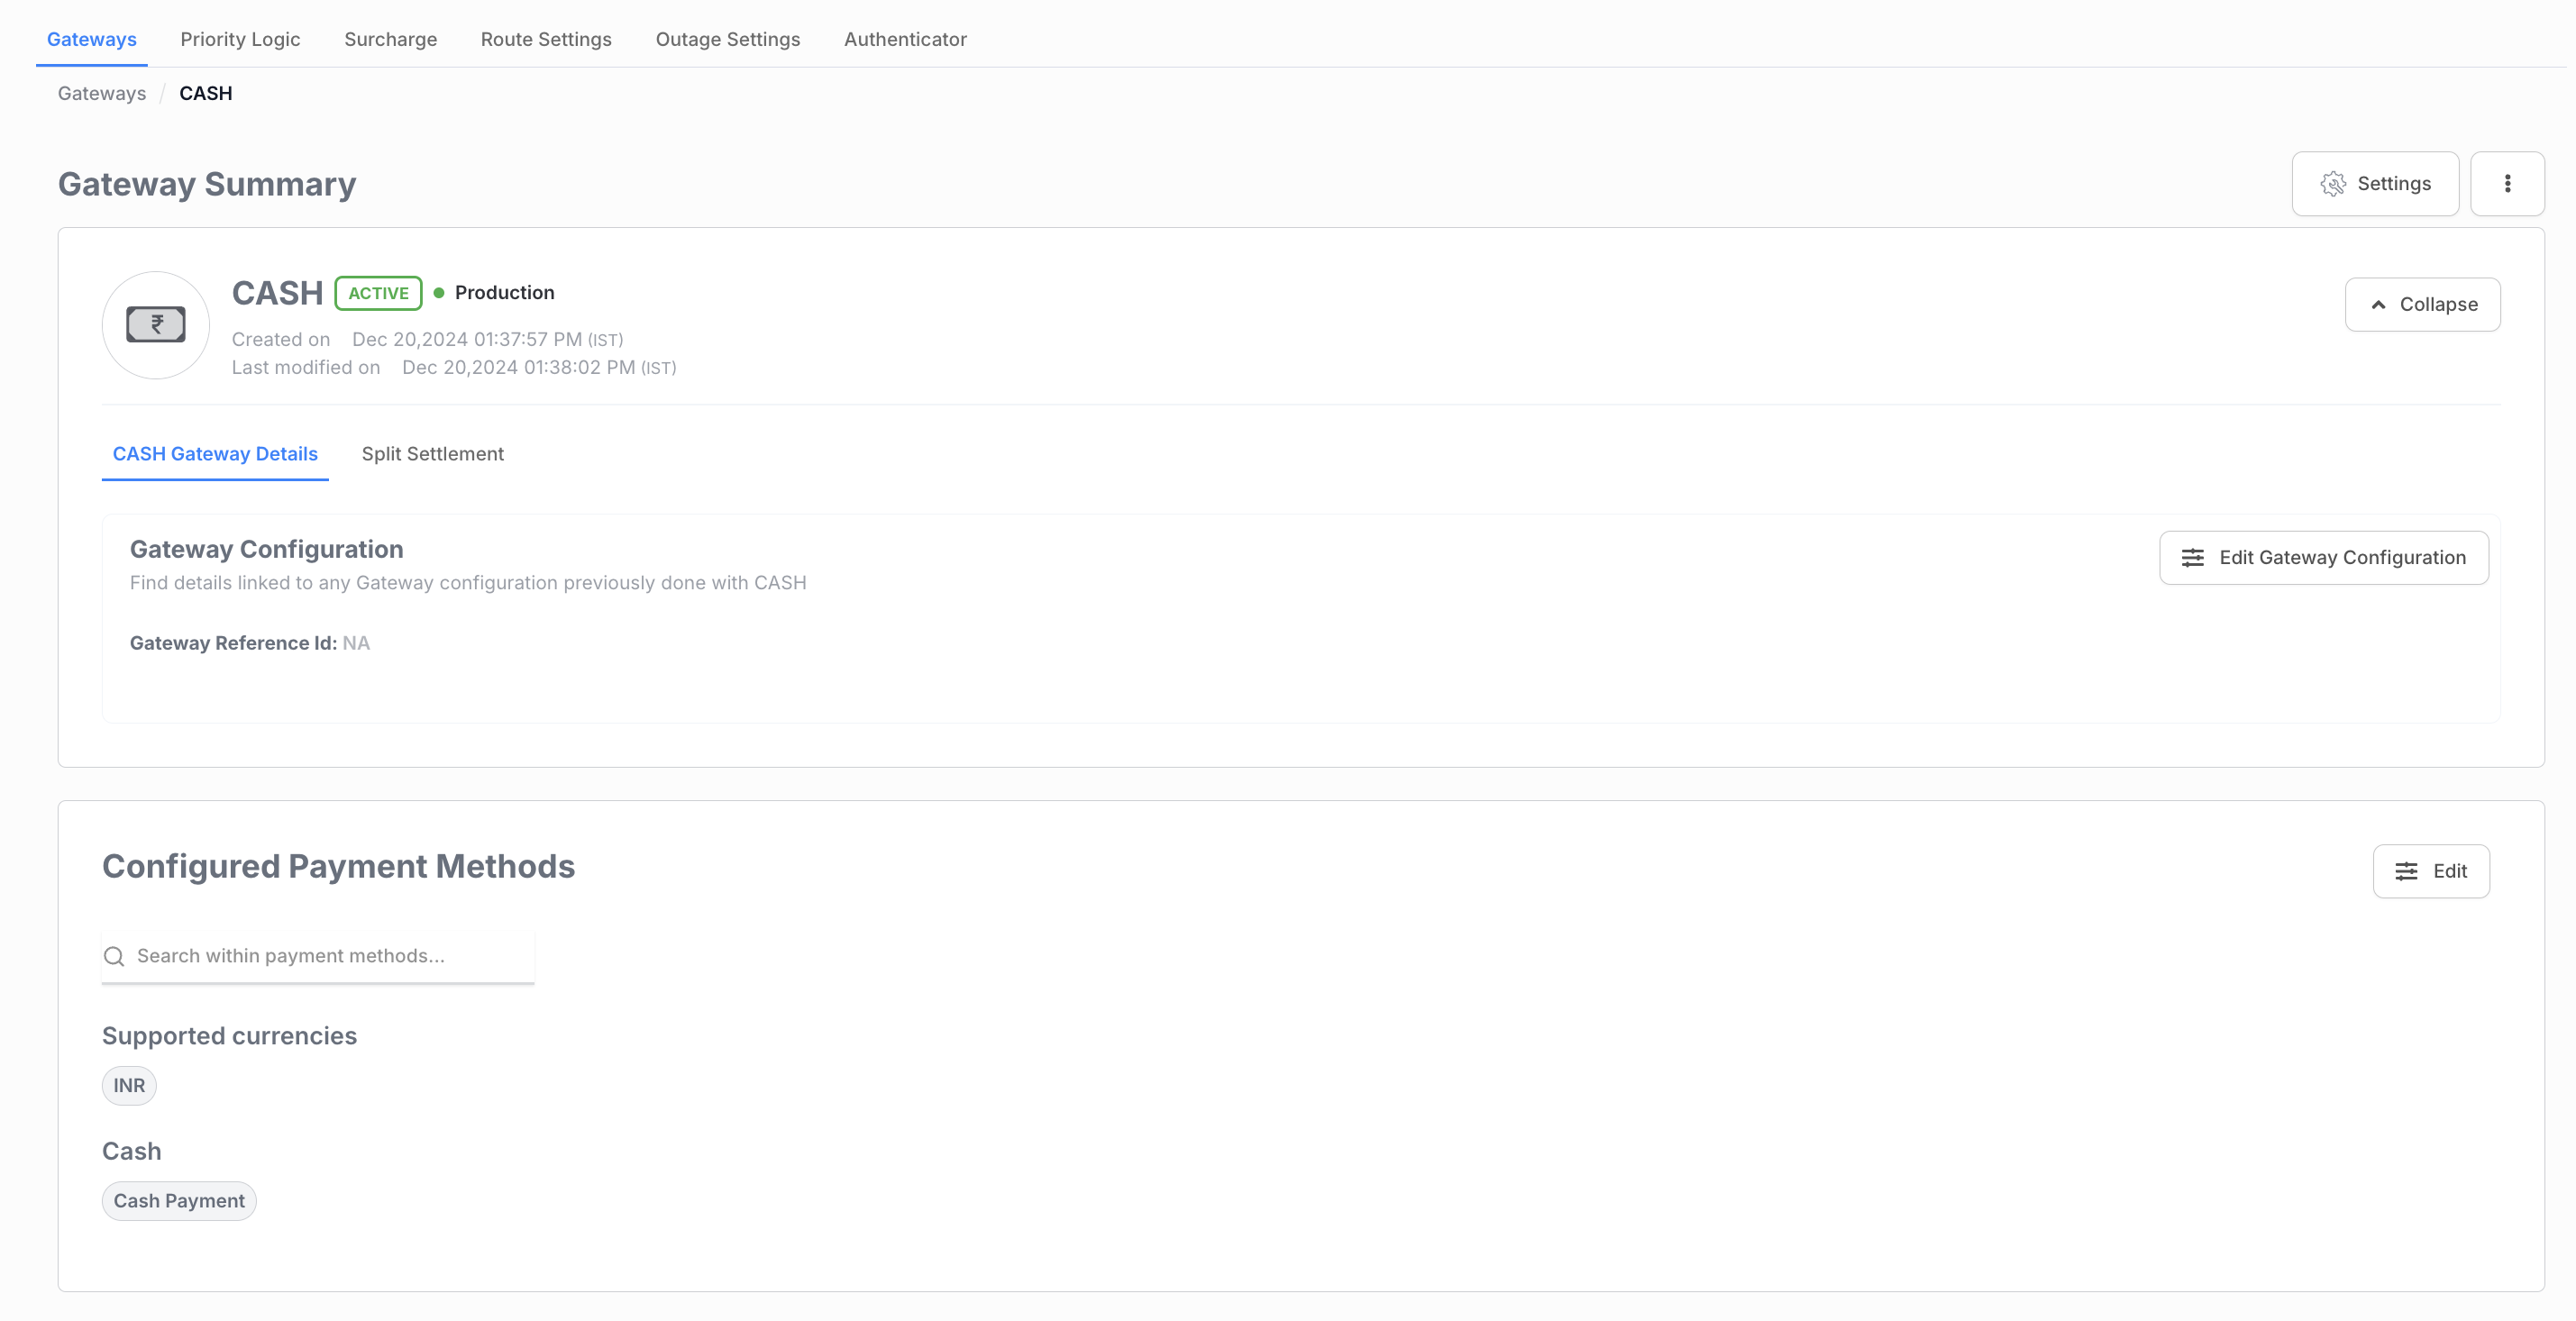The width and height of the screenshot is (2576, 1321).
Task: Collapse the gateway summary card
Action: (x=2422, y=304)
